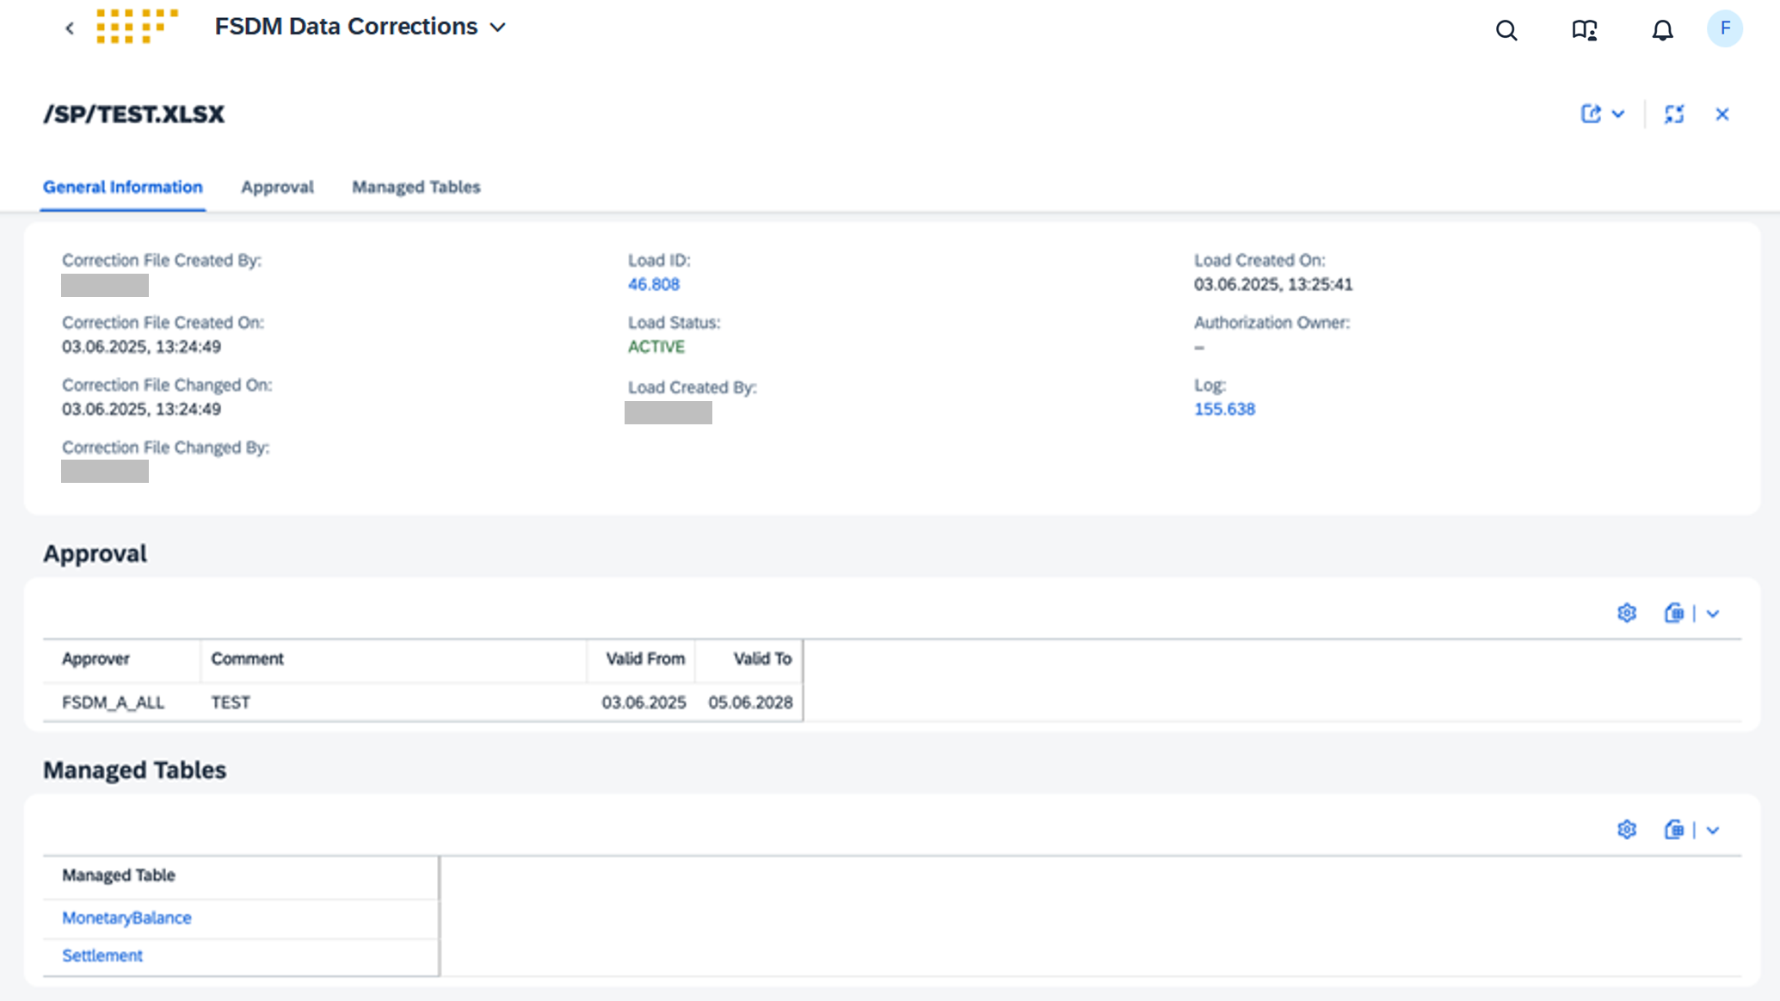Export the Approval table to spreadsheet

(x=1673, y=613)
